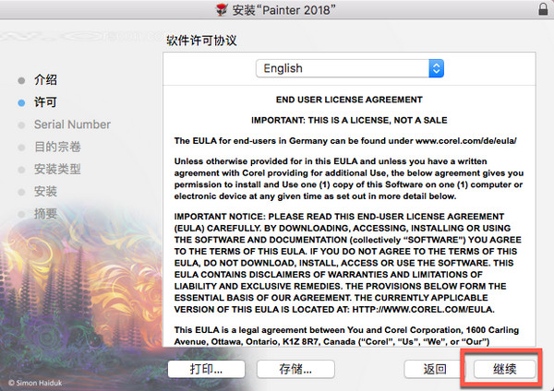The image size is (554, 391).
Task: Click the 继续 (Continue) button
Action: pyautogui.click(x=504, y=369)
